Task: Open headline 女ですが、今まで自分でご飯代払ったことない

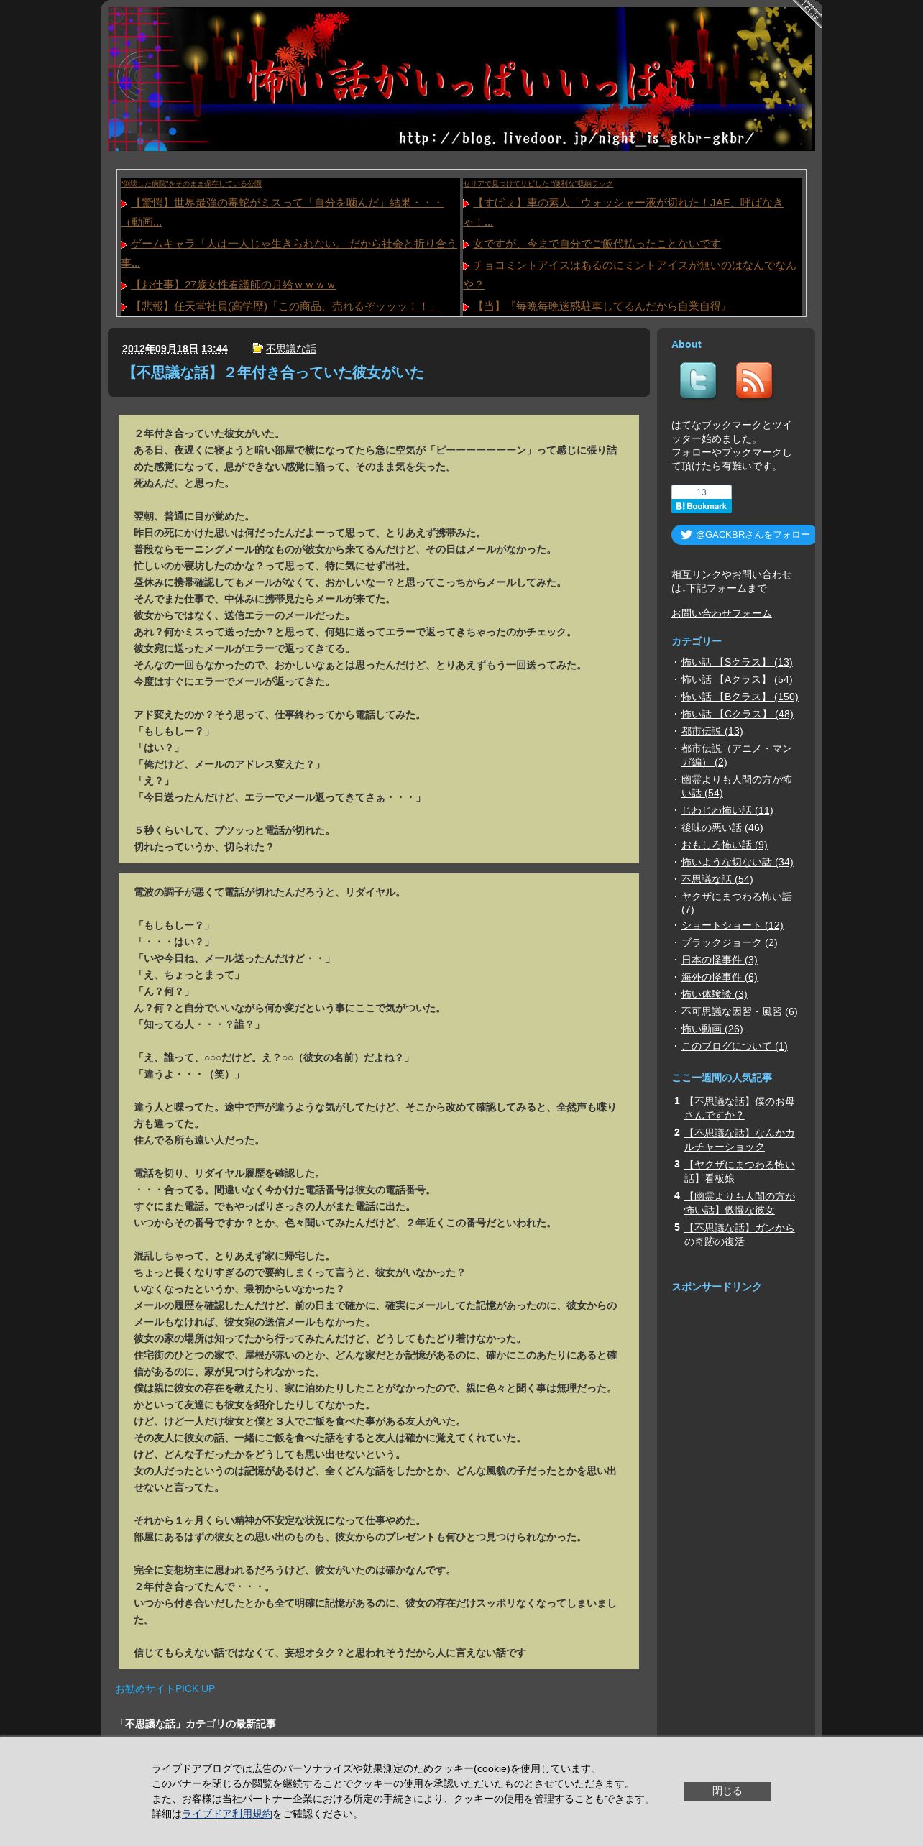Action: 597,244
